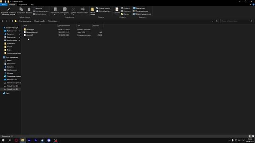Image resolution: width=255 pixels, height=143 pixels.
Task: Open the Создать элемент dropdown
Action: (x=104, y=8)
